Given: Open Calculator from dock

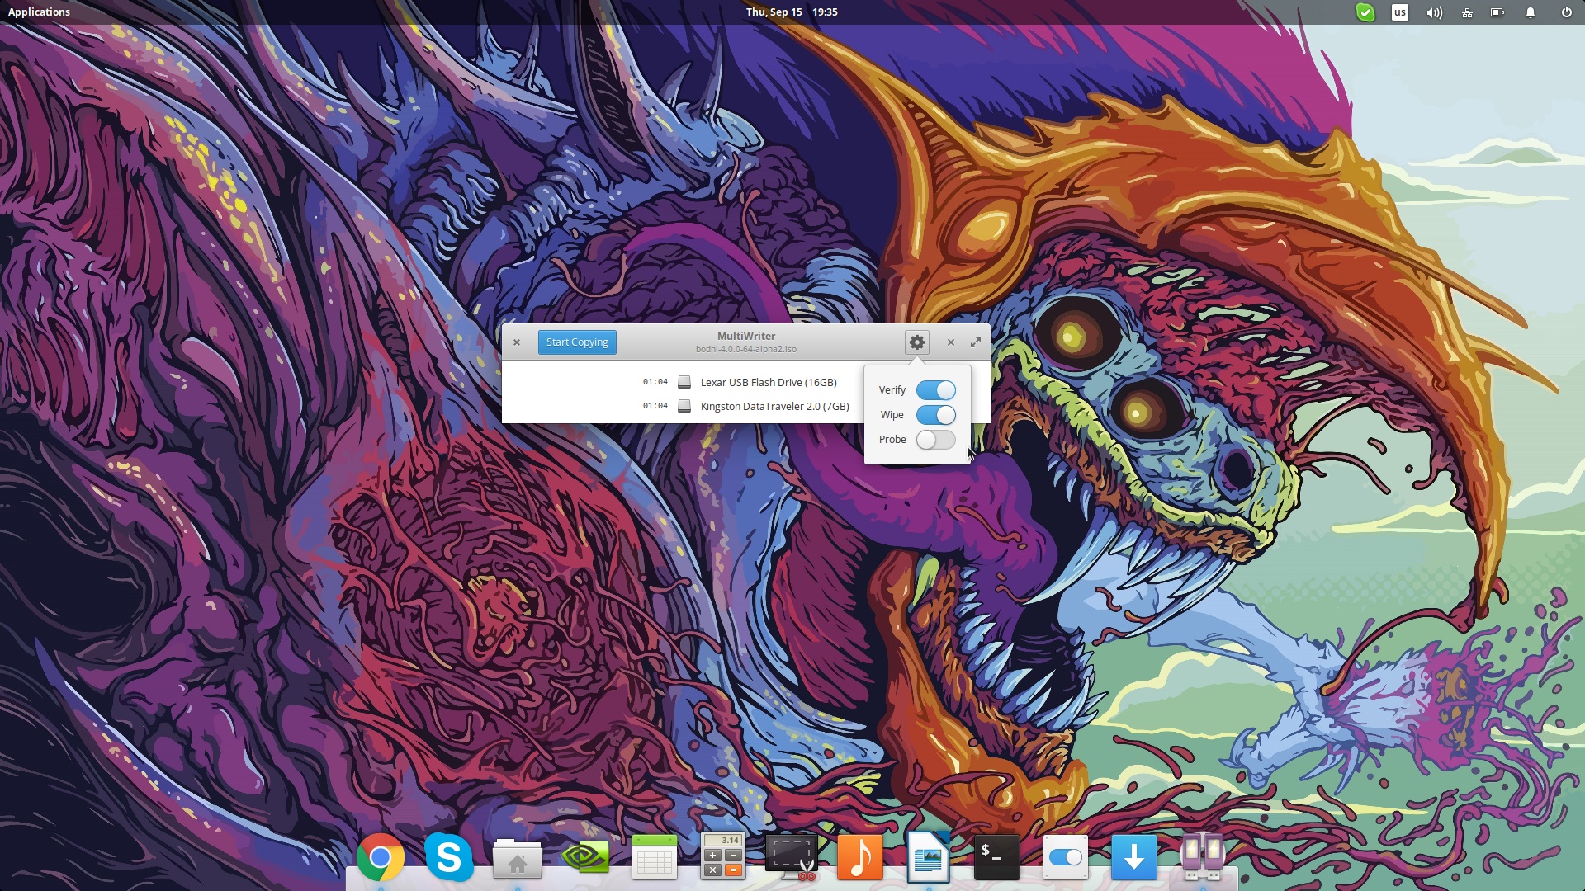Looking at the screenshot, I should pos(723,856).
